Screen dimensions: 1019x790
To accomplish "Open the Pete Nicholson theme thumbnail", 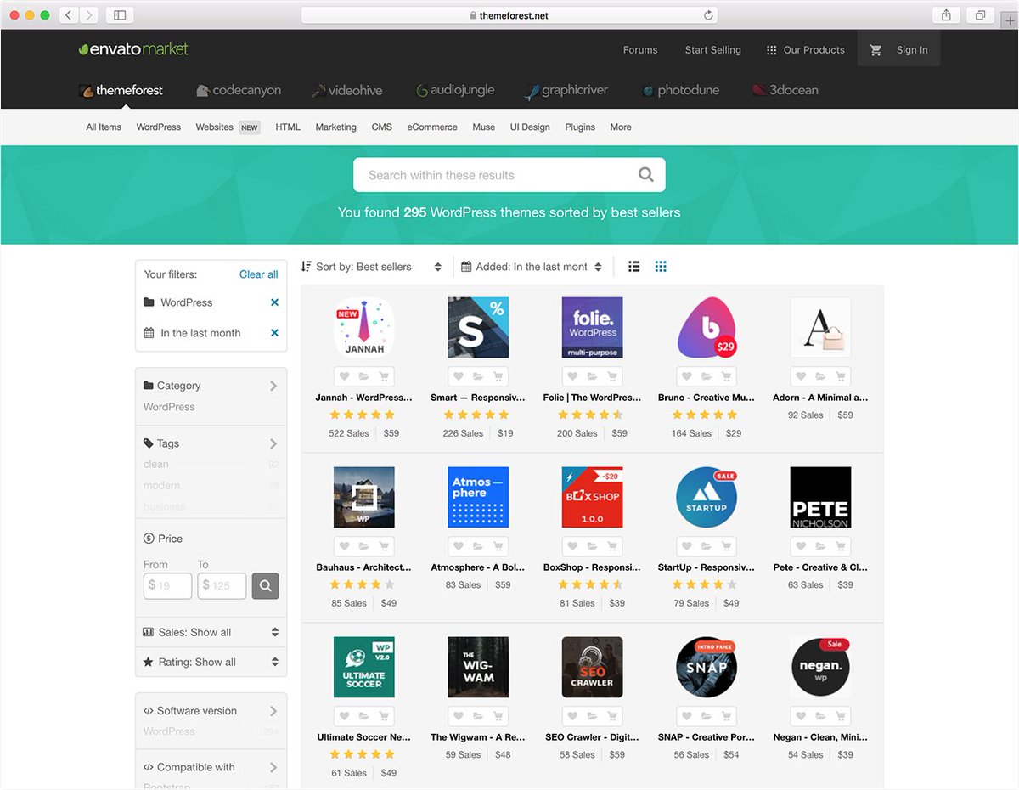I will tap(820, 498).
